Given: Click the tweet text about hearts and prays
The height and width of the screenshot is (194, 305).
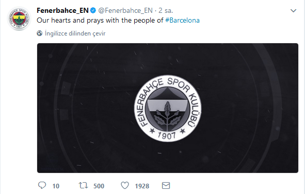Looking at the screenshot, I should point(100,21).
